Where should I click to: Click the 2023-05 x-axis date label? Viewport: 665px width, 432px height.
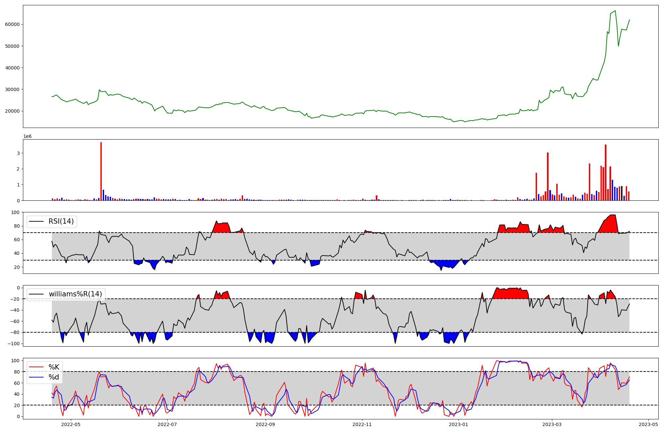pos(648,424)
